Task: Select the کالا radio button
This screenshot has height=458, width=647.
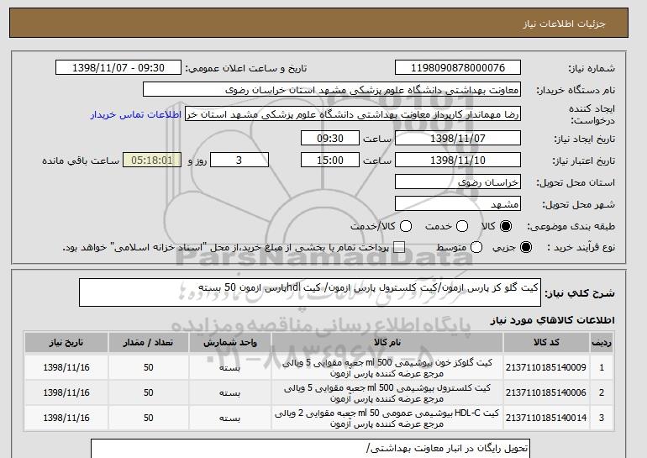Action: (x=506, y=226)
